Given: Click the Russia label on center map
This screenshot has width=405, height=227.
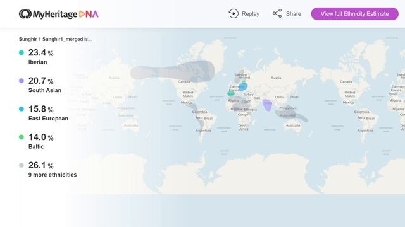Looking at the screenshot, I should click(276, 78).
